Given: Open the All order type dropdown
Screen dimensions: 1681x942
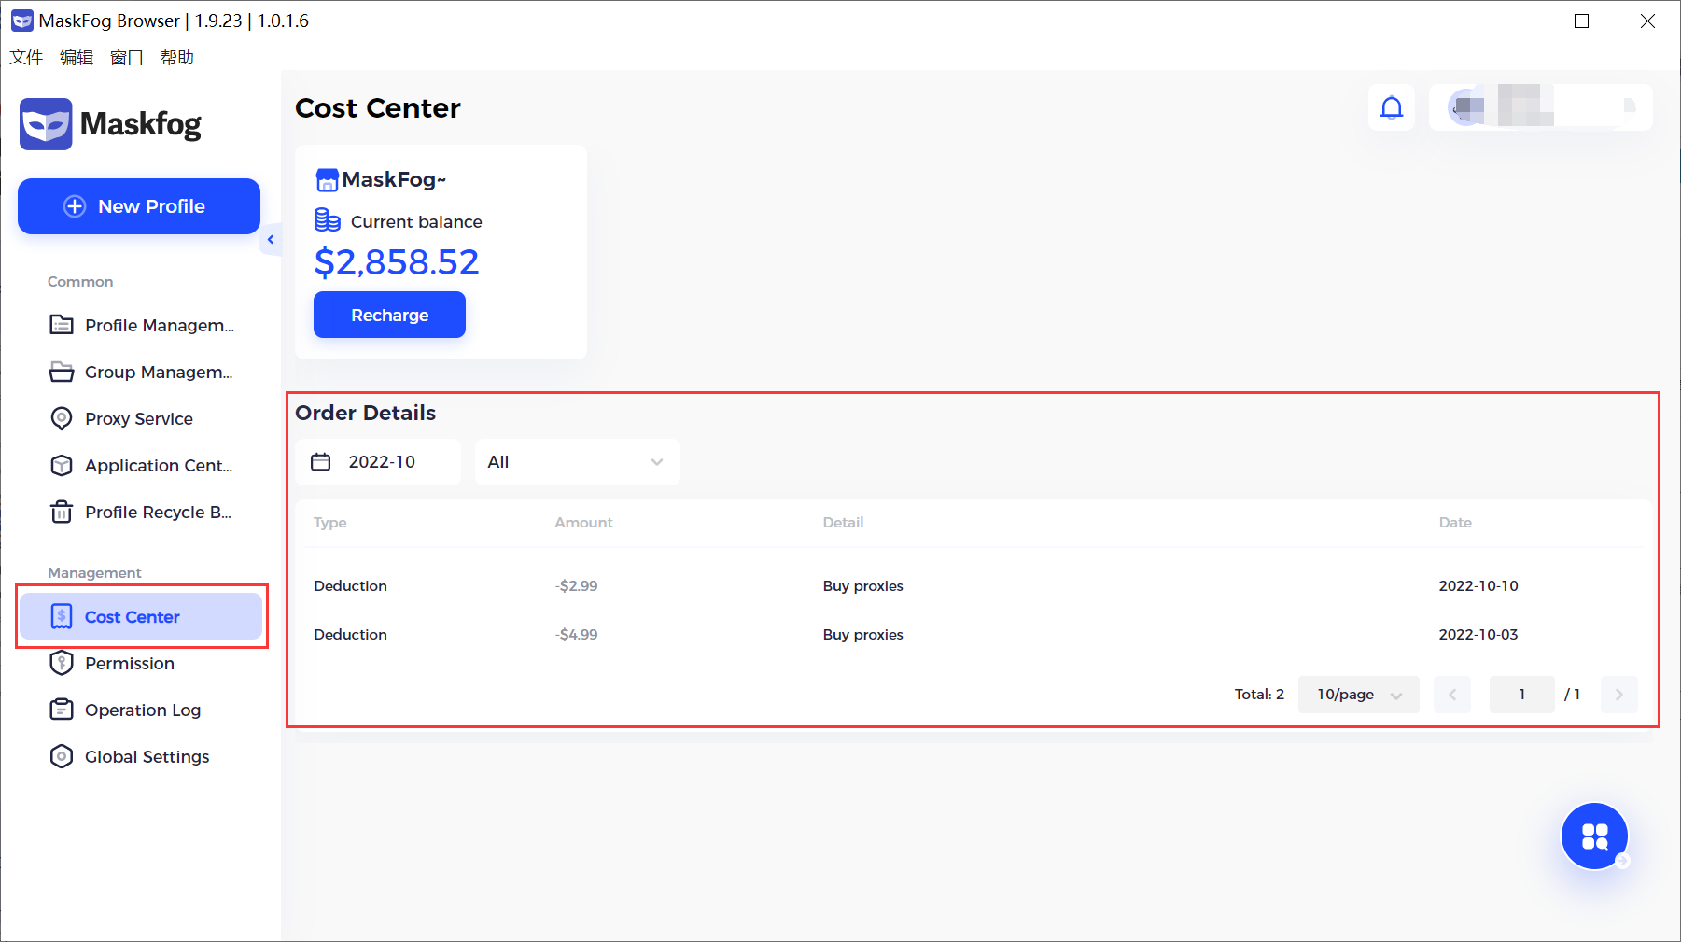Looking at the screenshot, I should [578, 462].
